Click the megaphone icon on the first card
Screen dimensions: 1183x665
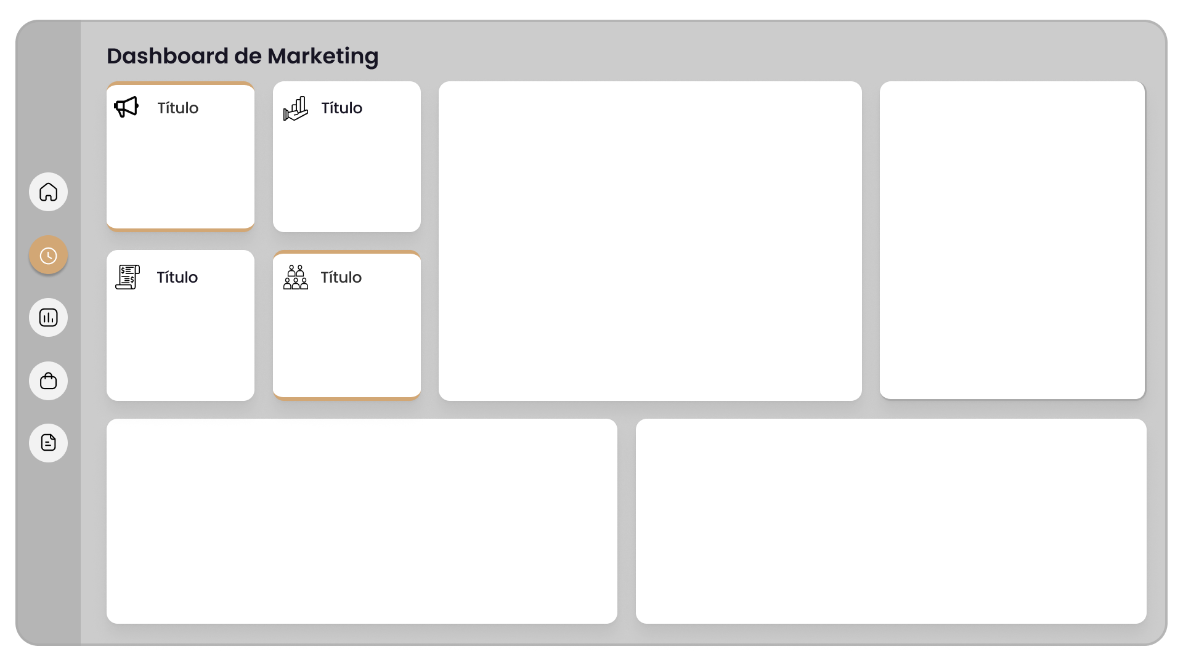pos(126,107)
